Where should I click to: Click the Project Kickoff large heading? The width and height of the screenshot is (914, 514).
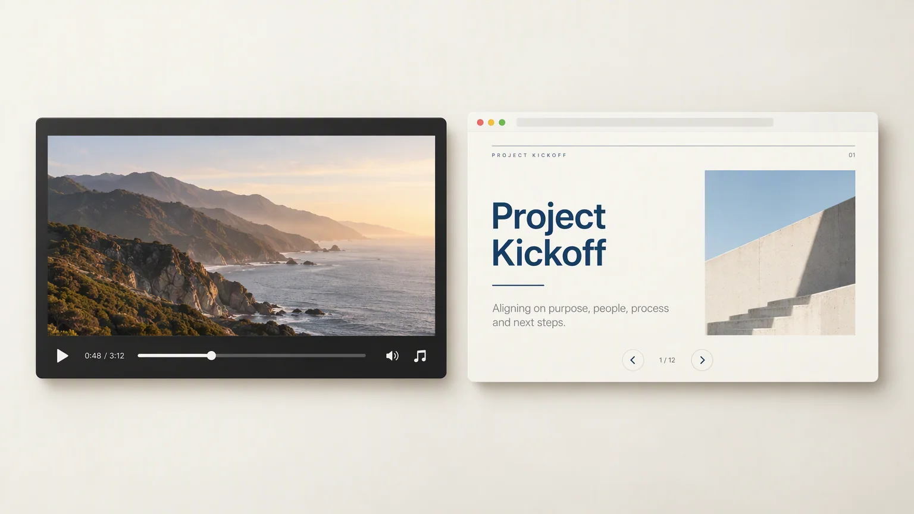(x=548, y=234)
